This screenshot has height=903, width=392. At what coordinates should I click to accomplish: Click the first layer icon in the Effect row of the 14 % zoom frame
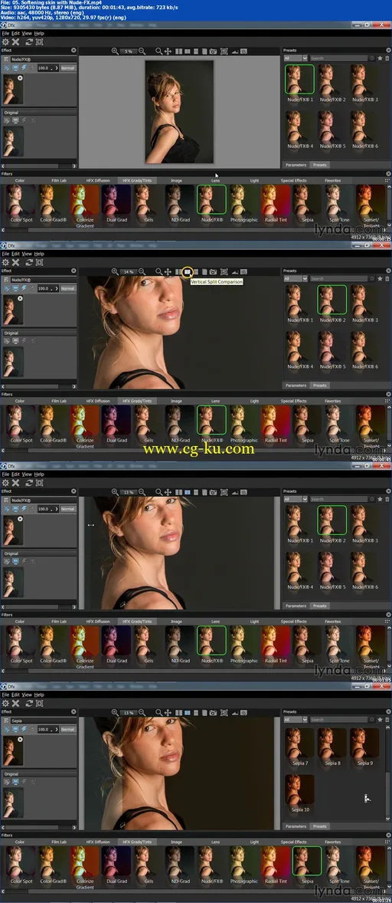(x=7, y=288)
